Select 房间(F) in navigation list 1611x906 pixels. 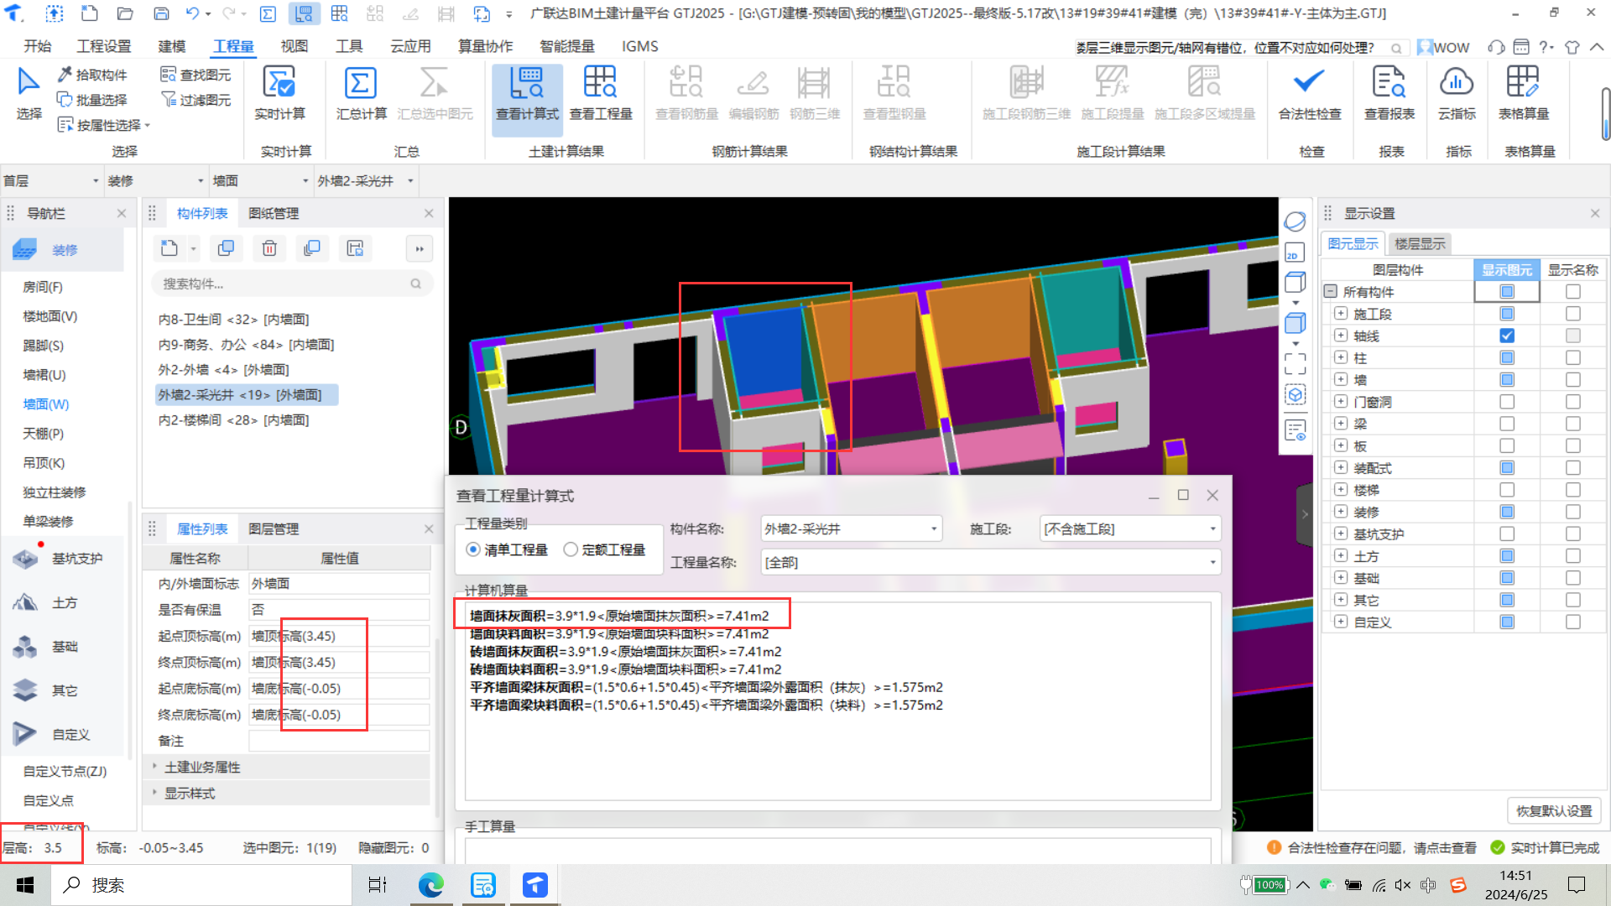coord(43,287)
